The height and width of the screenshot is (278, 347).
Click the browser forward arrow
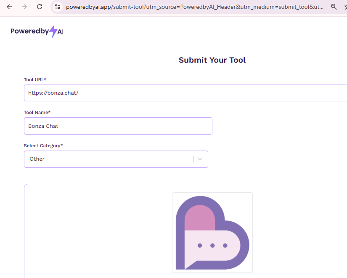point(24,7)
